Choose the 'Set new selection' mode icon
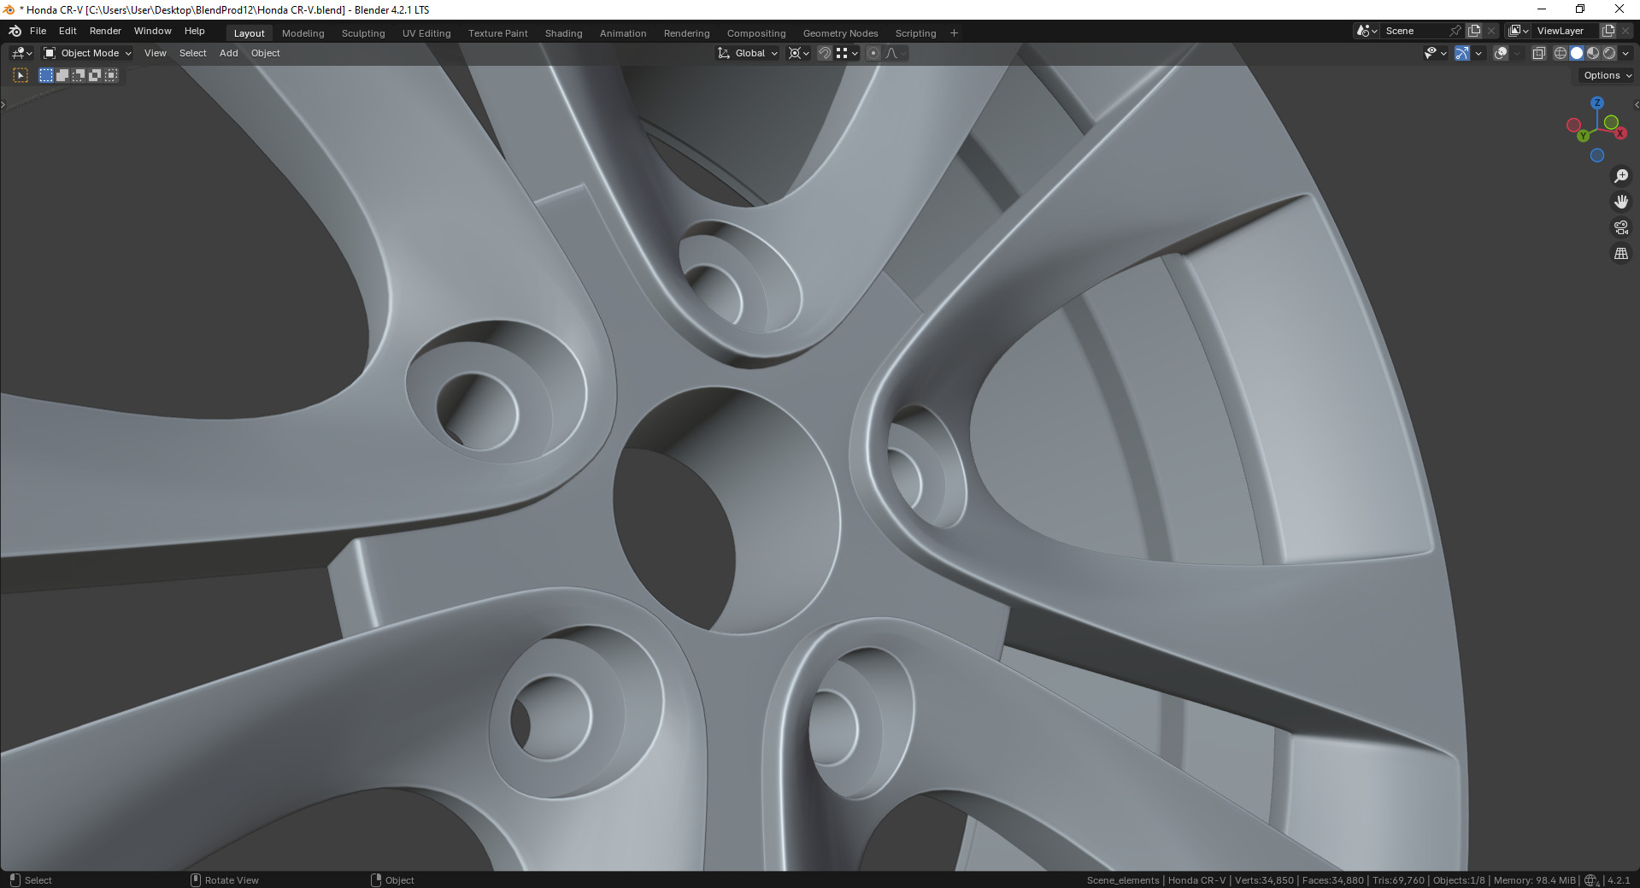The height and width of the screenshot is (888, 1640). tap(46, 75)
